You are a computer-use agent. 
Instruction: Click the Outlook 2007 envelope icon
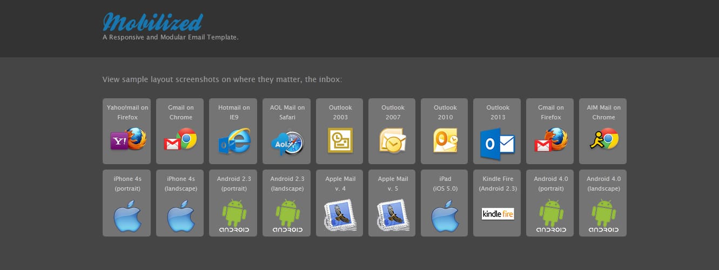(x=392, y=140)
